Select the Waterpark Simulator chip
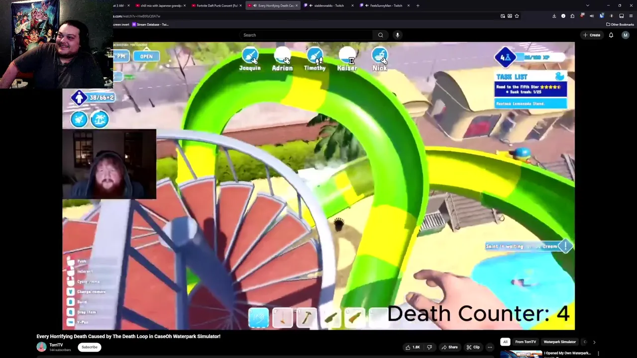 (559, 342)
